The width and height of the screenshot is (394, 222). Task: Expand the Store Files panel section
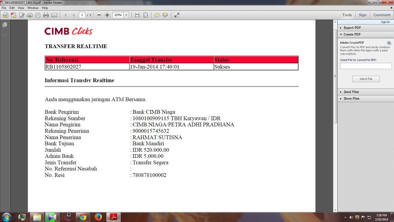(366, 99)
